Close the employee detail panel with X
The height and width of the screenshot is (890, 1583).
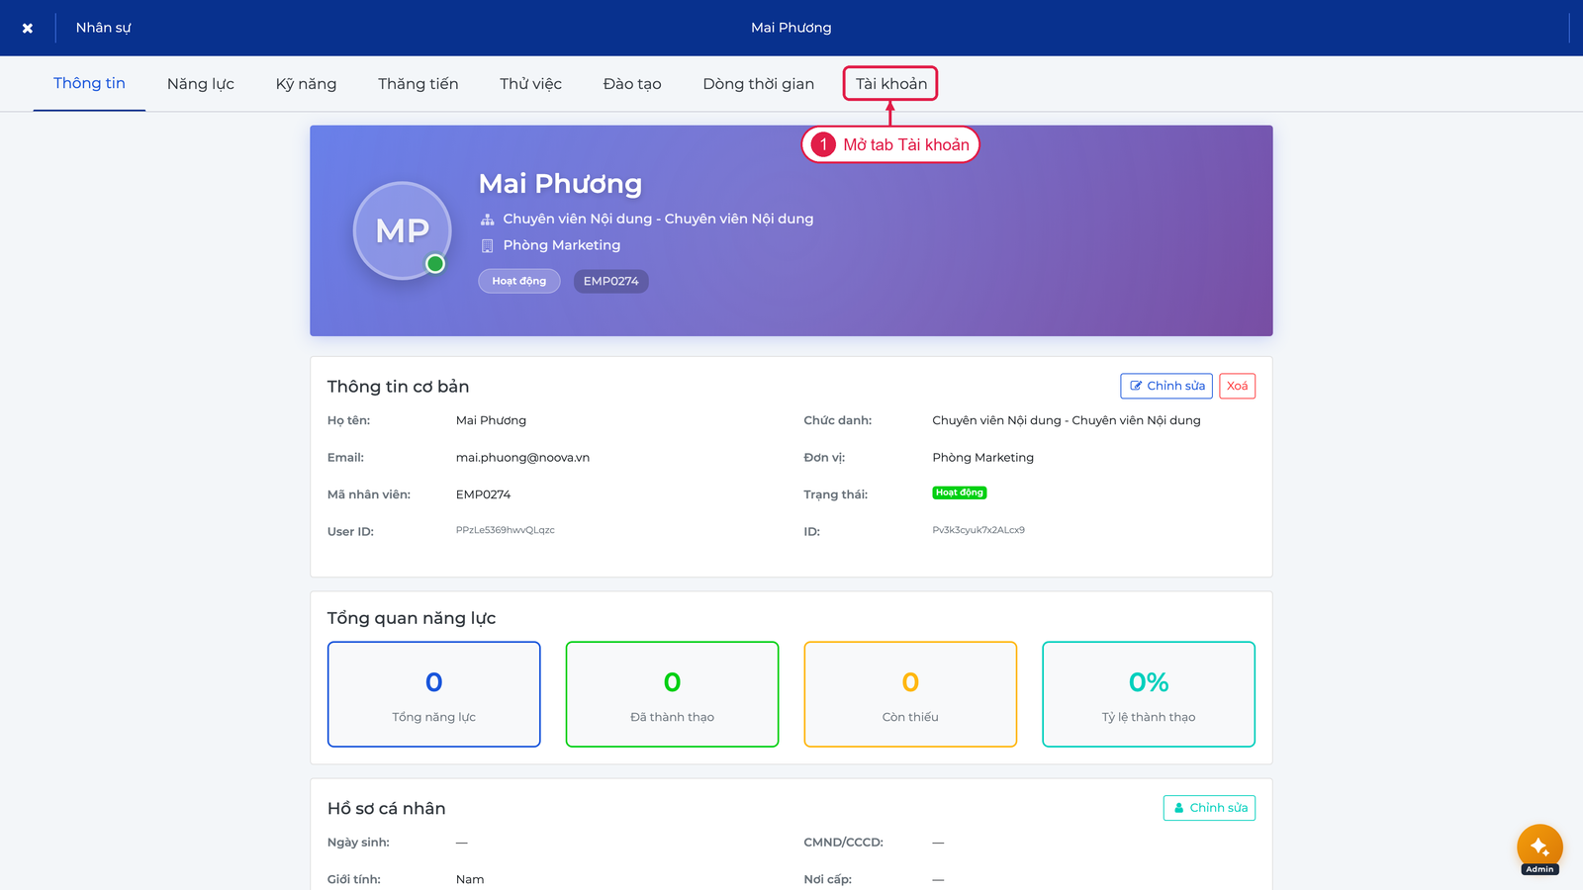click(x=28, y=28)
